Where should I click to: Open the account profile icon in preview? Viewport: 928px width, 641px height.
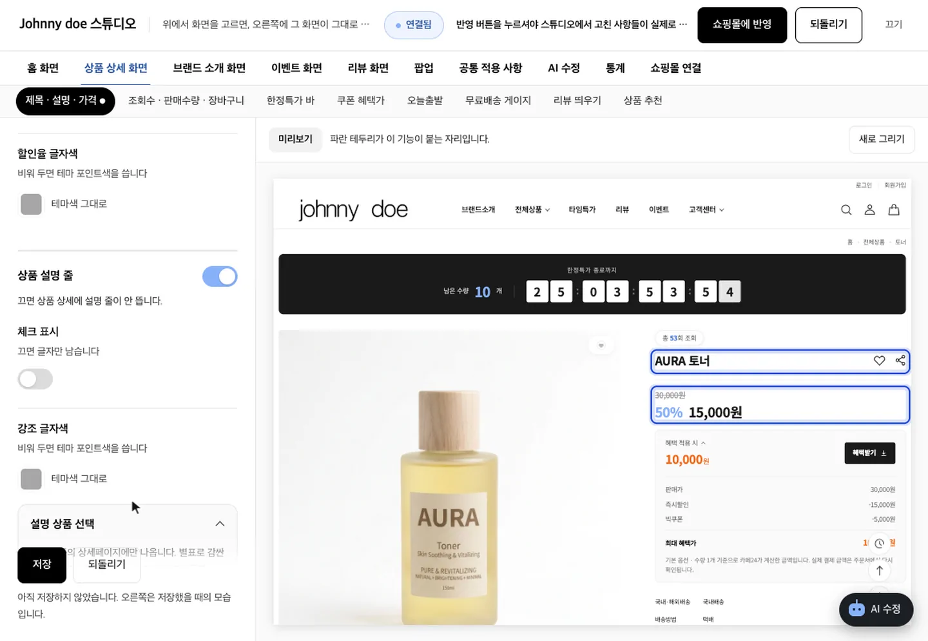pyautogui.click(x=869, y=210)
